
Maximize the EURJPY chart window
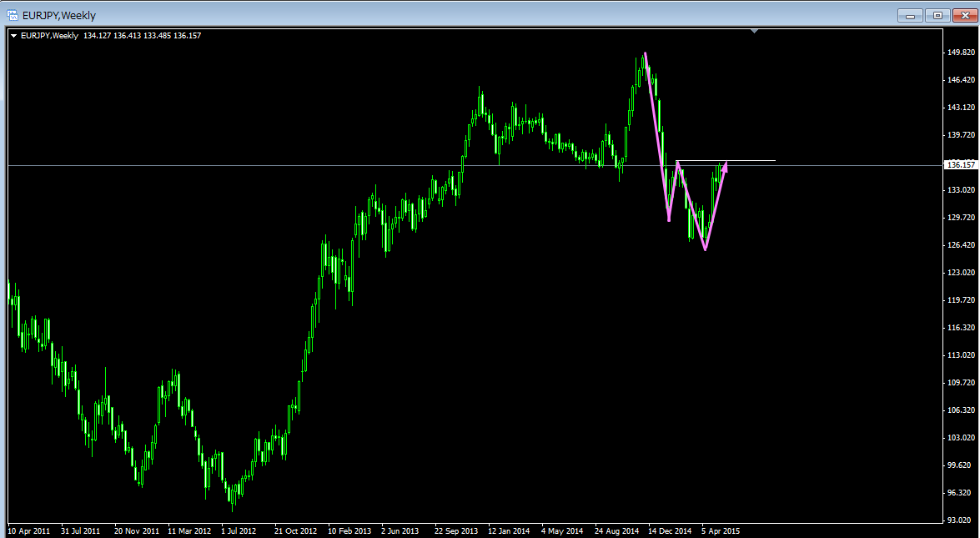[x=937, y=15]
